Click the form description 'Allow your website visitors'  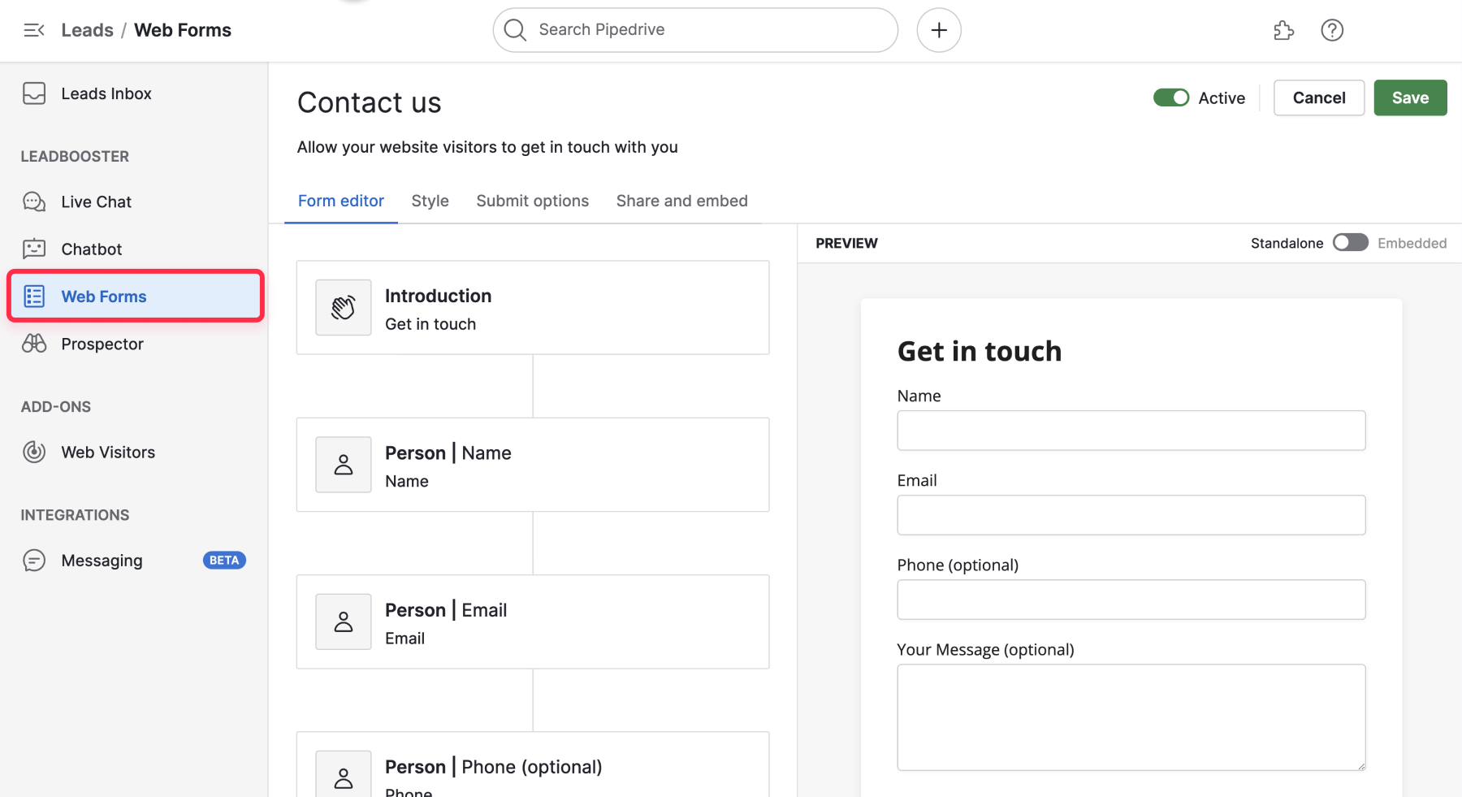click(x=487, y=147)
